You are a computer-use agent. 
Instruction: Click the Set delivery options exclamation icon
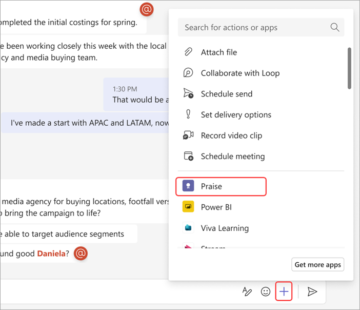click(x=188, y=114)
